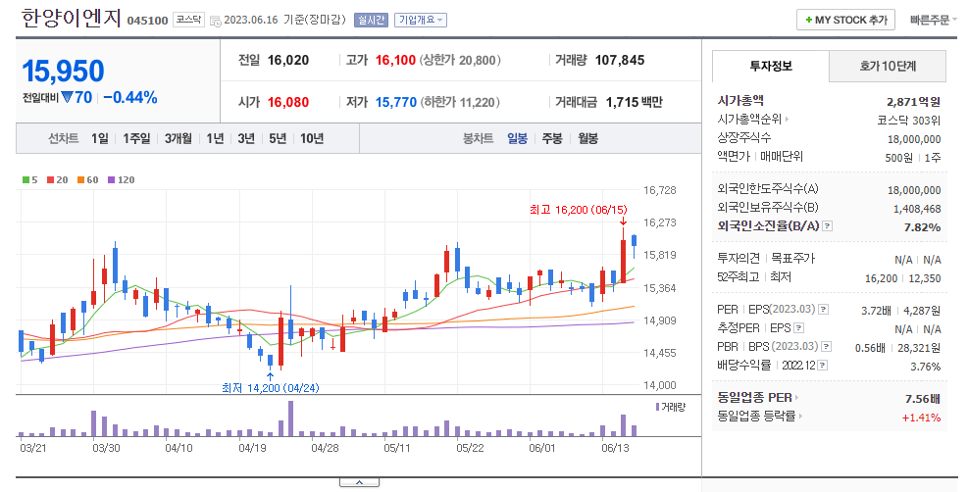This screenshot has width=968, height=492.
Task: Click the purple 120-day moving average swatch
Action: [111, 180]
